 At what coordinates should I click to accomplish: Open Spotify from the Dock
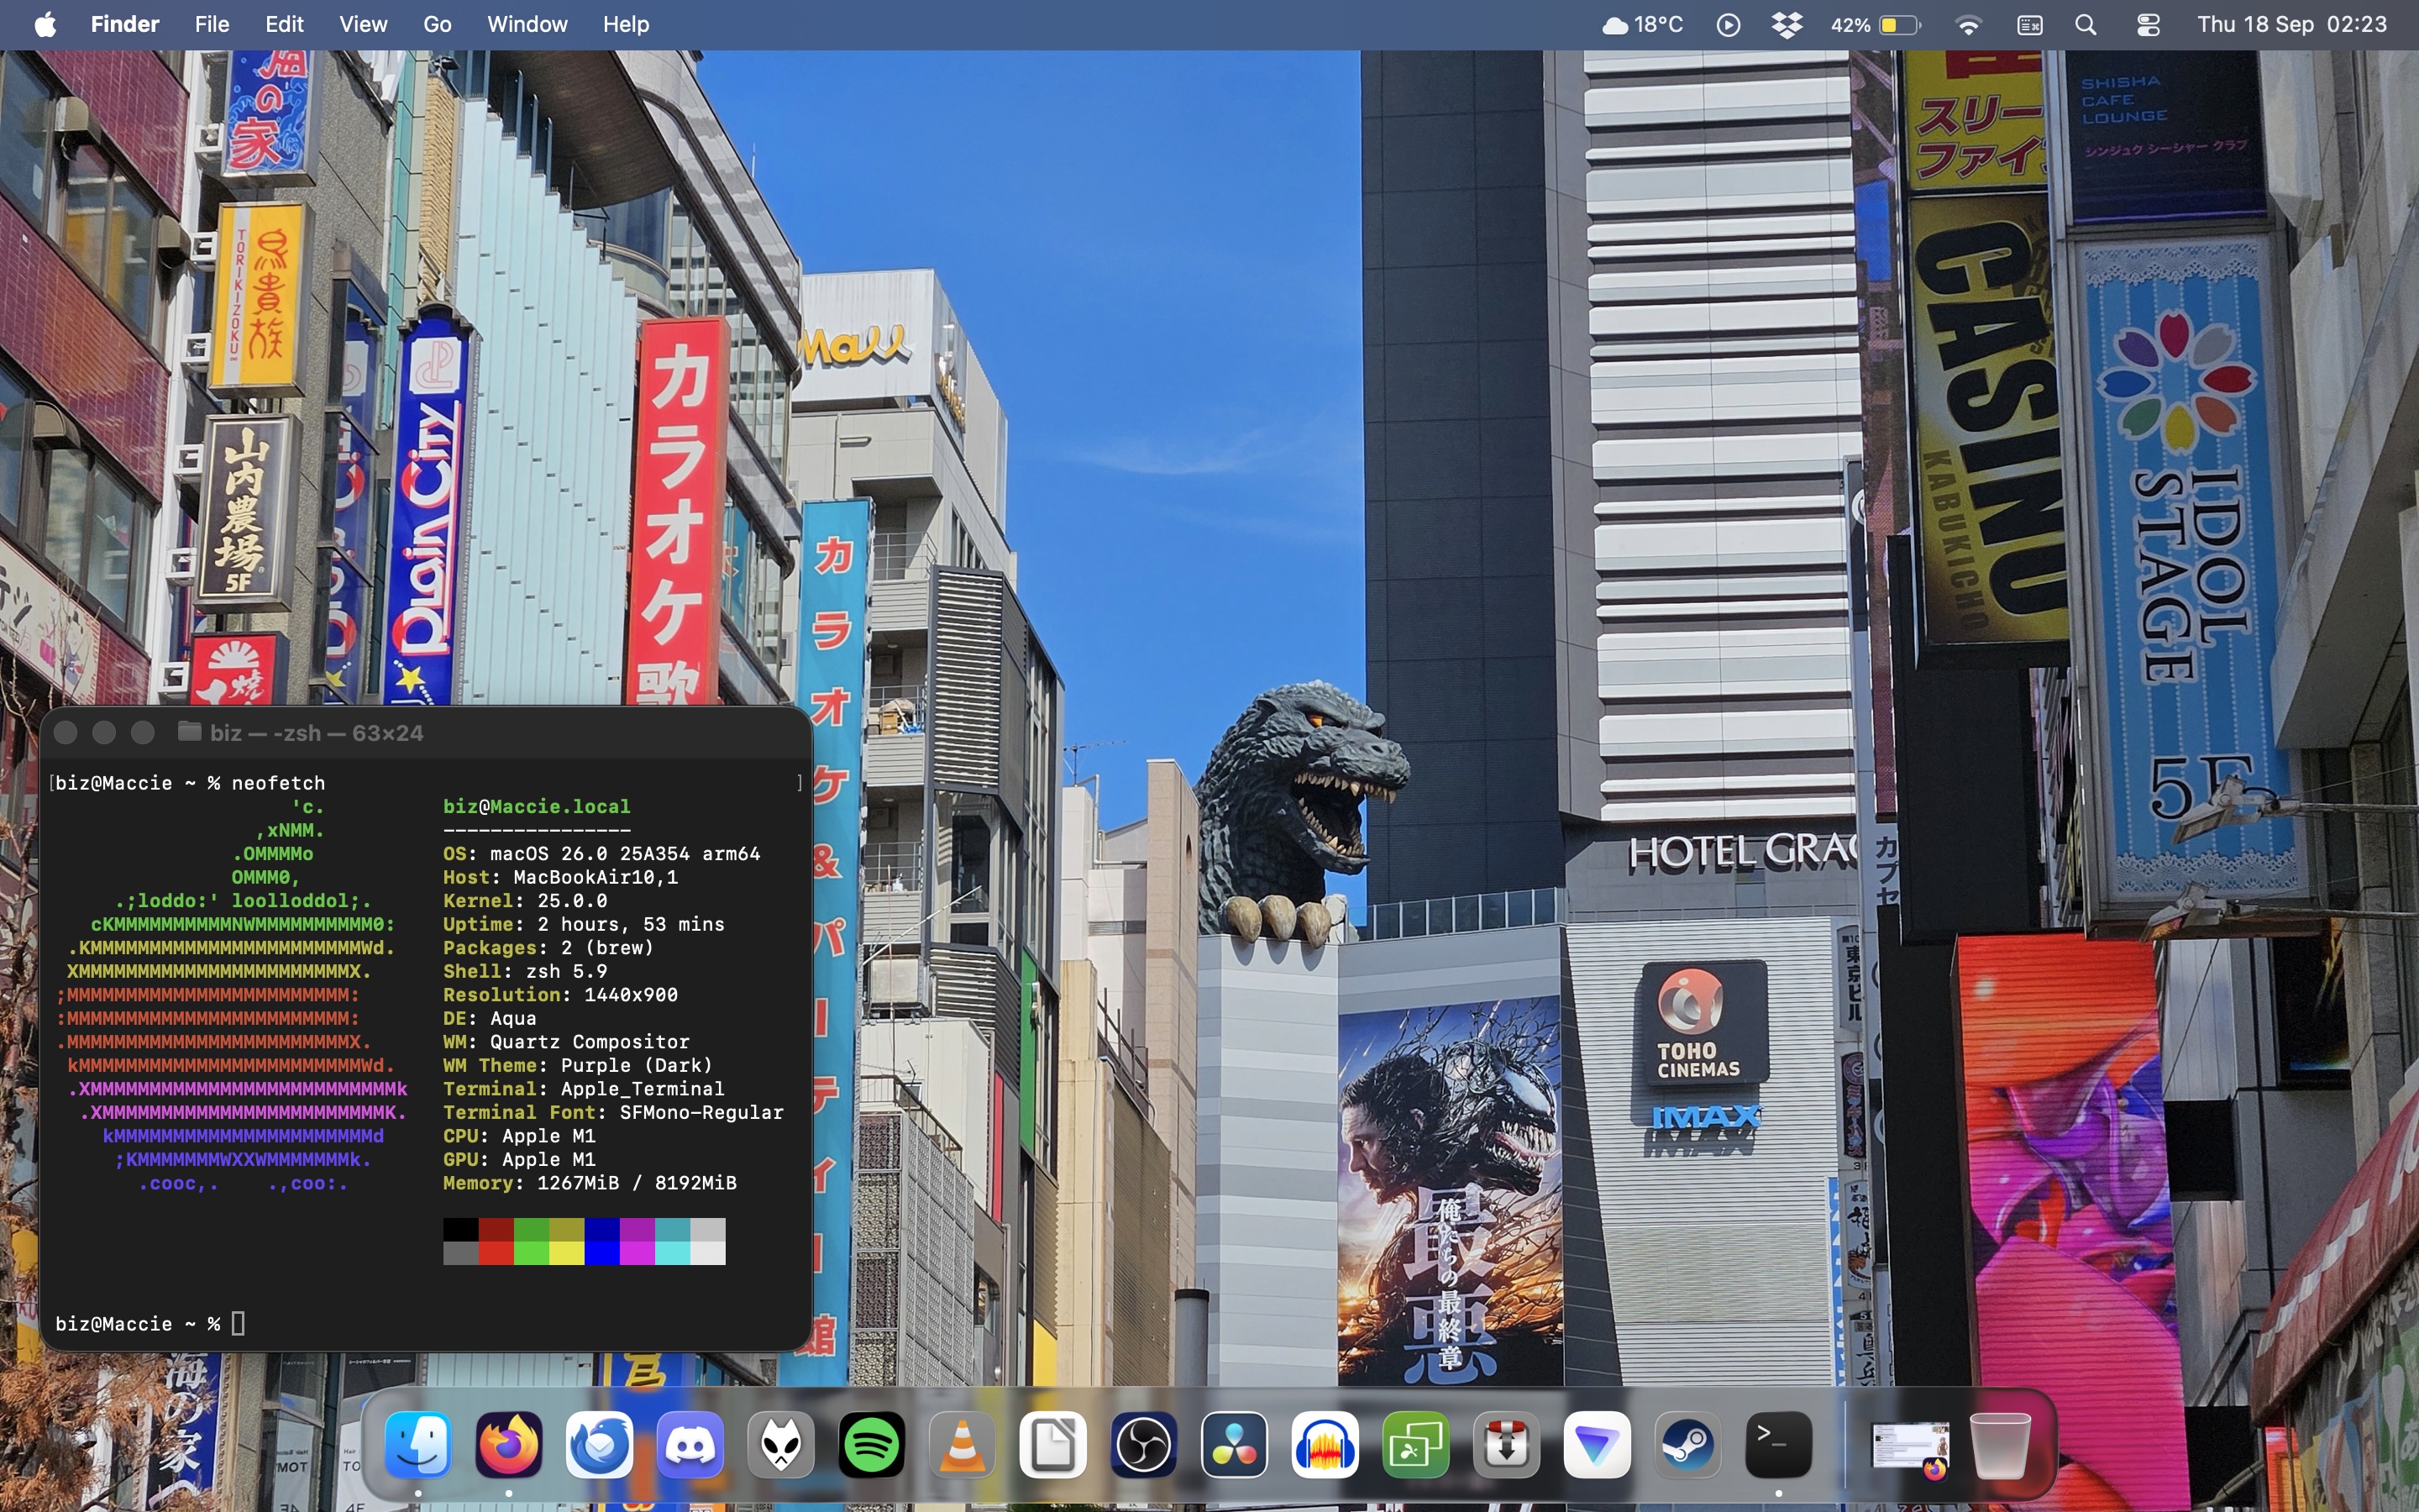pyautogui.click(x=872, y=1444)
